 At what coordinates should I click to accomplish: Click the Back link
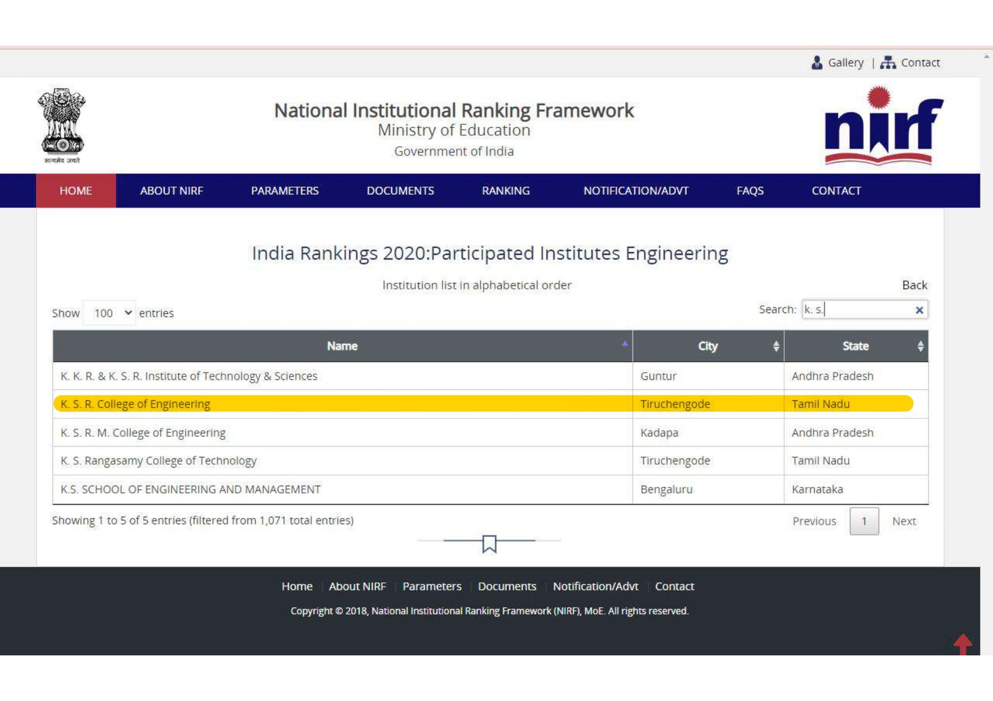(914, 285)
